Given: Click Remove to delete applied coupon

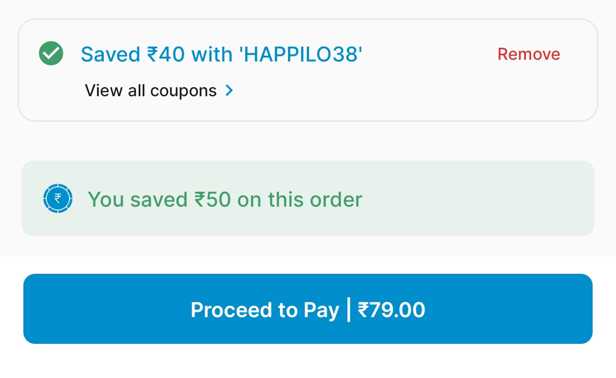Looking at the screenshot, I should pos(528,54).
